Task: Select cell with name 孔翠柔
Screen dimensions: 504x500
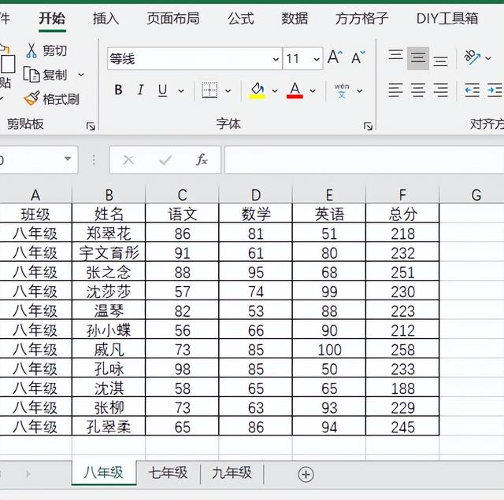Action: [x=109, y=427]
